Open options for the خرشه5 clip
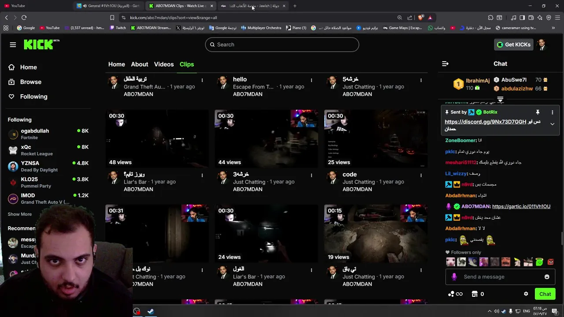Screen dimensions: 564x317 pos(421,80)
